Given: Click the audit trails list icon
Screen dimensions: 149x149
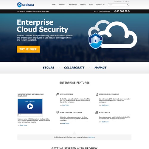Looking at the screenshot, I should click(96, 112).
